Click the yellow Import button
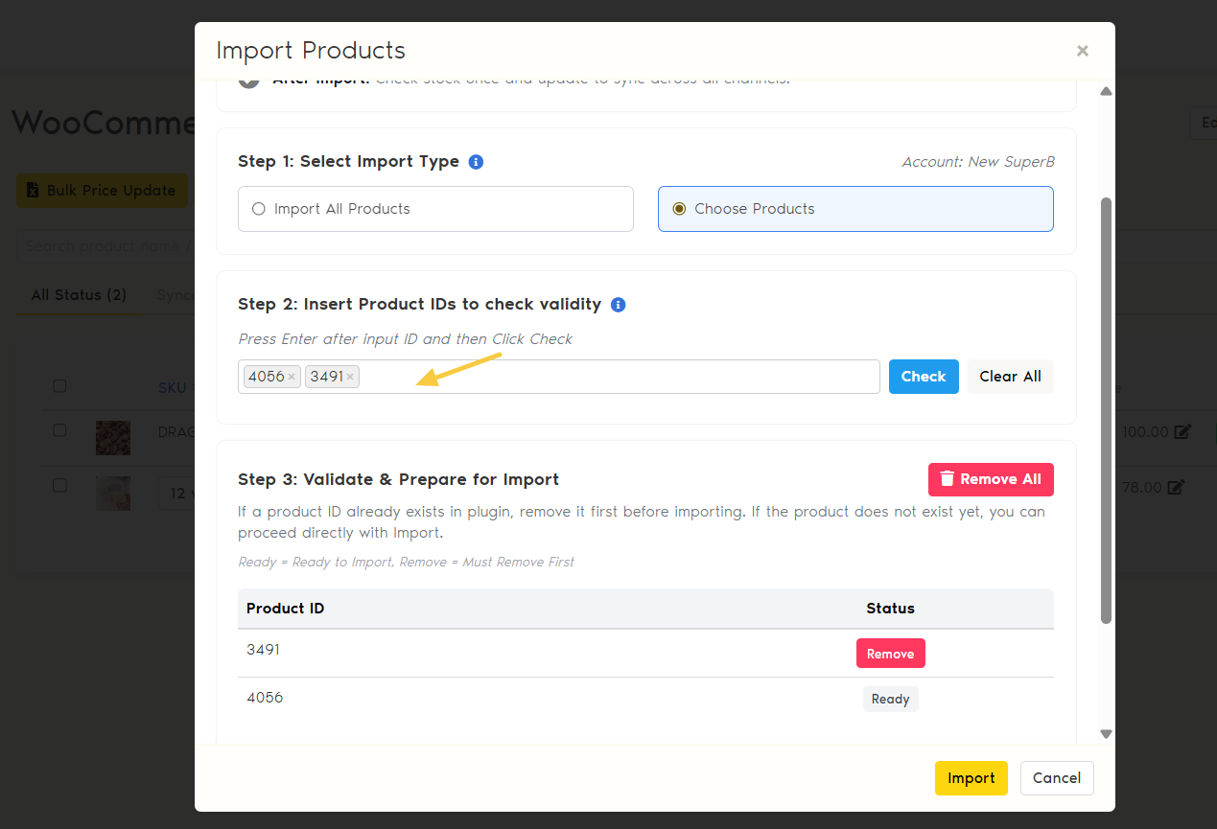The image size is (1217, 829). [971, 778]
